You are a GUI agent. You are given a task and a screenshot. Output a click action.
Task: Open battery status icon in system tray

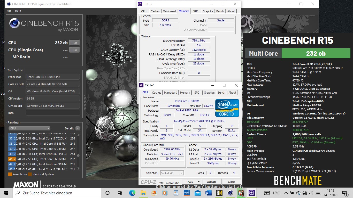tap(292, 193)
